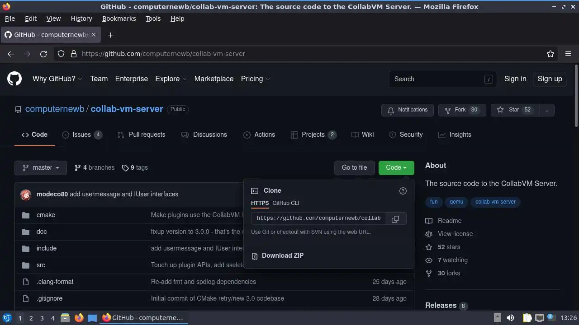Image resolution: width=579 pixels, height=325 pixels.
Task: Open the LXQt start menu icon
Action: pyautogui.click(x=7, y=318)
